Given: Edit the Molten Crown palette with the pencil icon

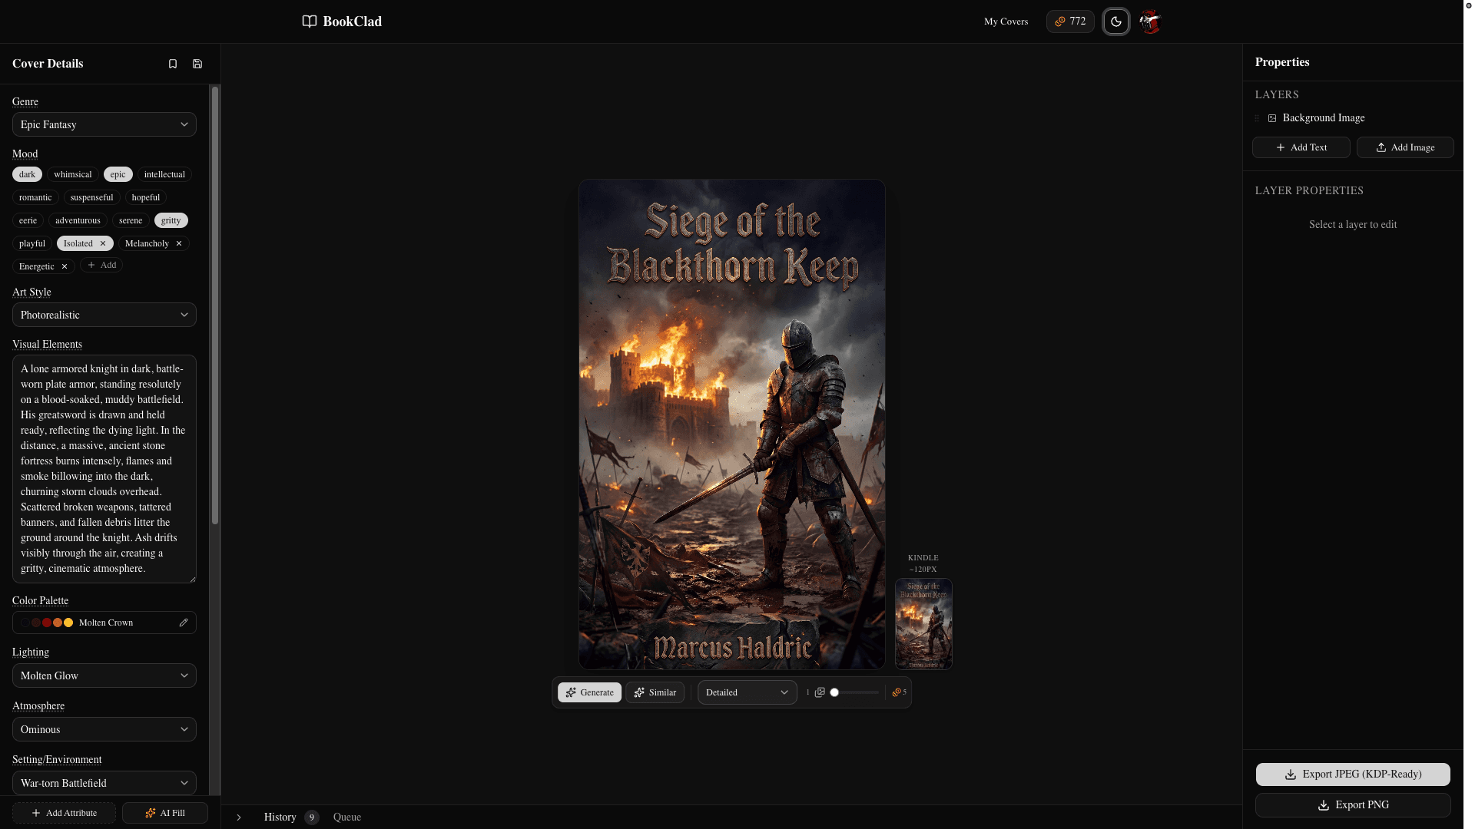Looking at the screenshot, I should [x=183, y=623].
